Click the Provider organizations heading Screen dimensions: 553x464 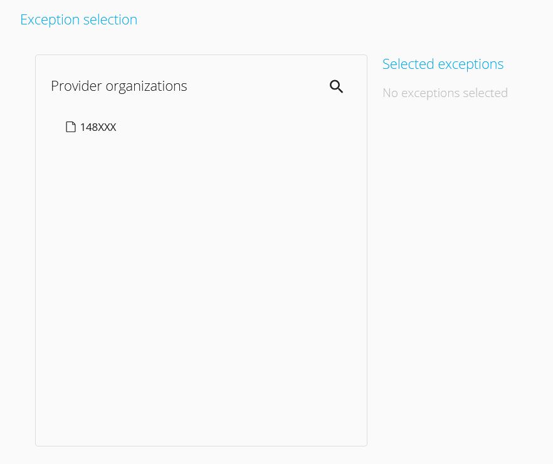click(119, 86)
